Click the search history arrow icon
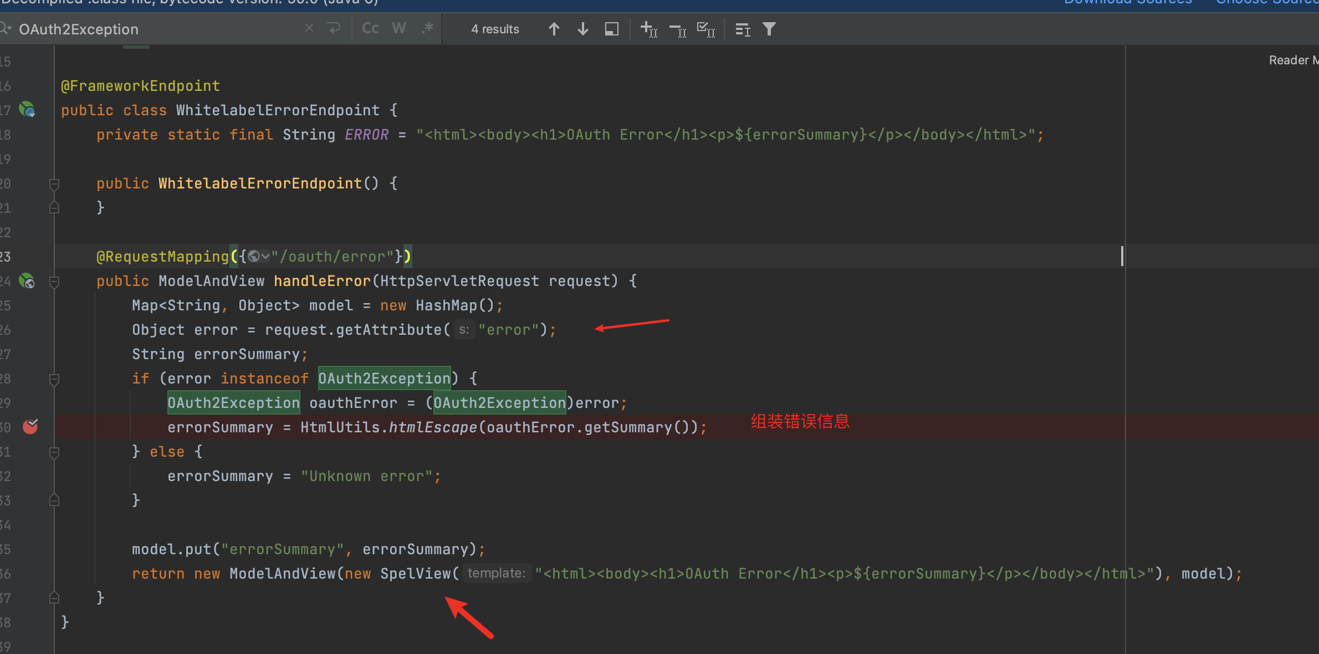This screenshot has width=1319, height=654. (334, 28)
